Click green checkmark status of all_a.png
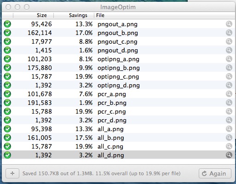Screen dimensions: 236x184 pyautogui.click(x=7, y=129)
